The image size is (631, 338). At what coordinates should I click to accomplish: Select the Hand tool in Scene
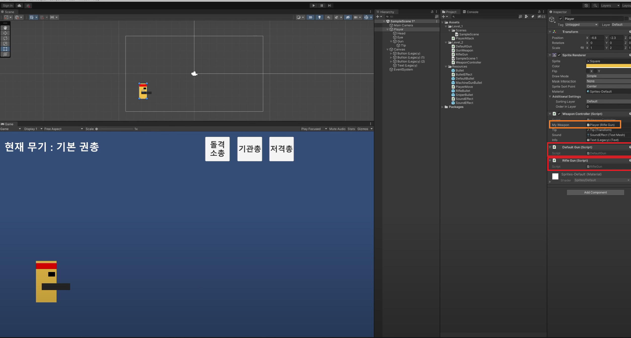coord(5,28)
